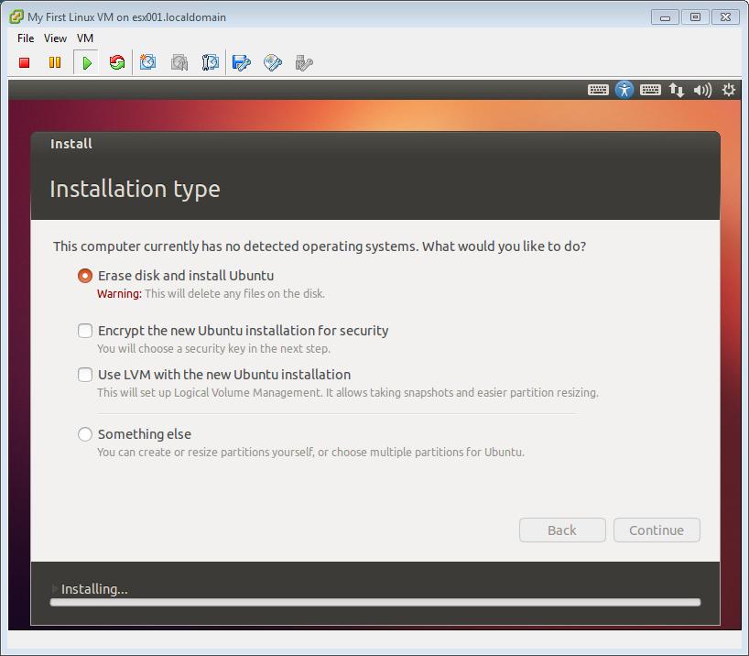
Task: Close the VM console window
Action: tap(725, 17)
